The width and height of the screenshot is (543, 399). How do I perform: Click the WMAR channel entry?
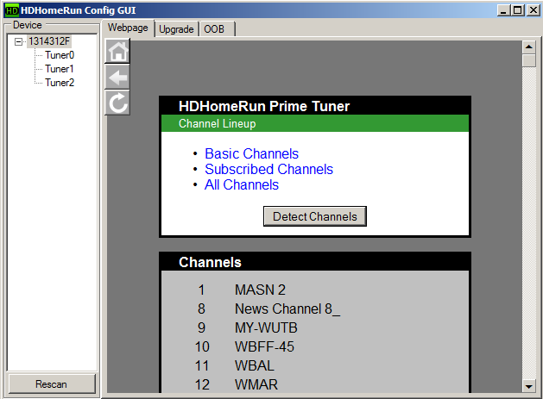[256, 385]
